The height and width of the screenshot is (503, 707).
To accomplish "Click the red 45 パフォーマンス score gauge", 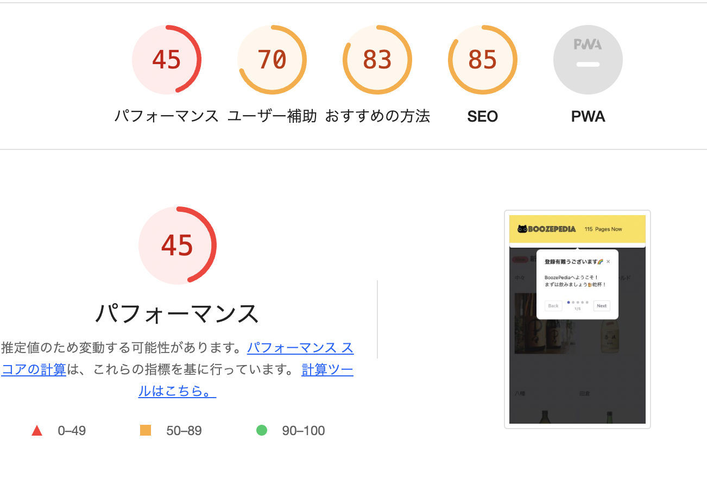I will coord(167,59).
